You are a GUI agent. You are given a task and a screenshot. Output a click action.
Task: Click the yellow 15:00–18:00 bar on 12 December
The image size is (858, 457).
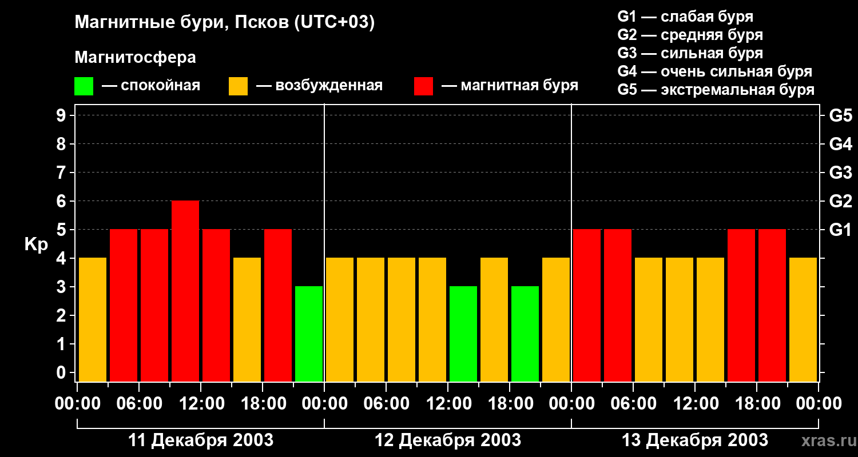[x=494, y=320]
